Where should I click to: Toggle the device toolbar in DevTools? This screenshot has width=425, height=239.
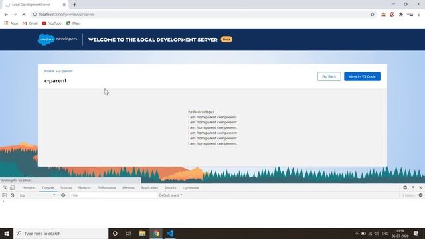pos(12,187)
